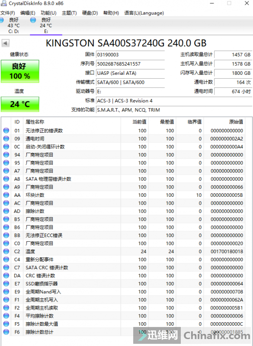Viewport: 253px width, 346px height.
Task: Click status orb for attribute 95 row
Action: [x=6, y=163]
